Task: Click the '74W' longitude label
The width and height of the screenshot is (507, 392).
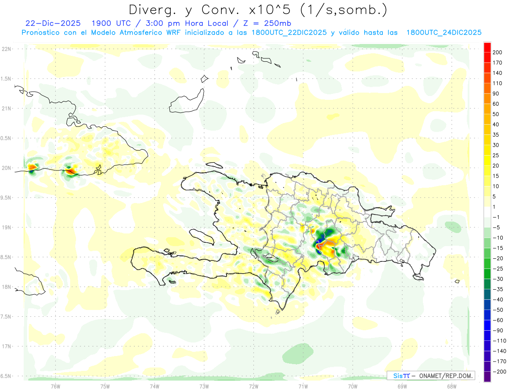Action: pos(155,387)
